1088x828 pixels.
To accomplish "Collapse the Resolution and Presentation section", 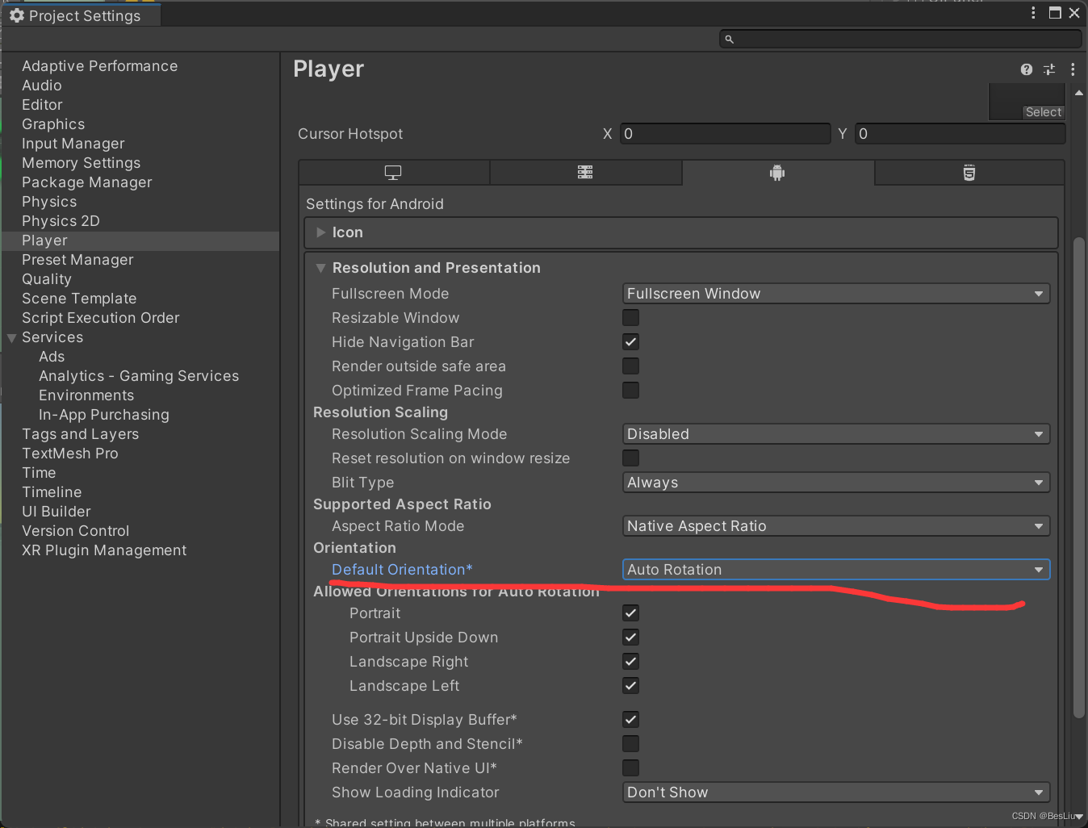I will pyautogui.click(x=320, y=267).
